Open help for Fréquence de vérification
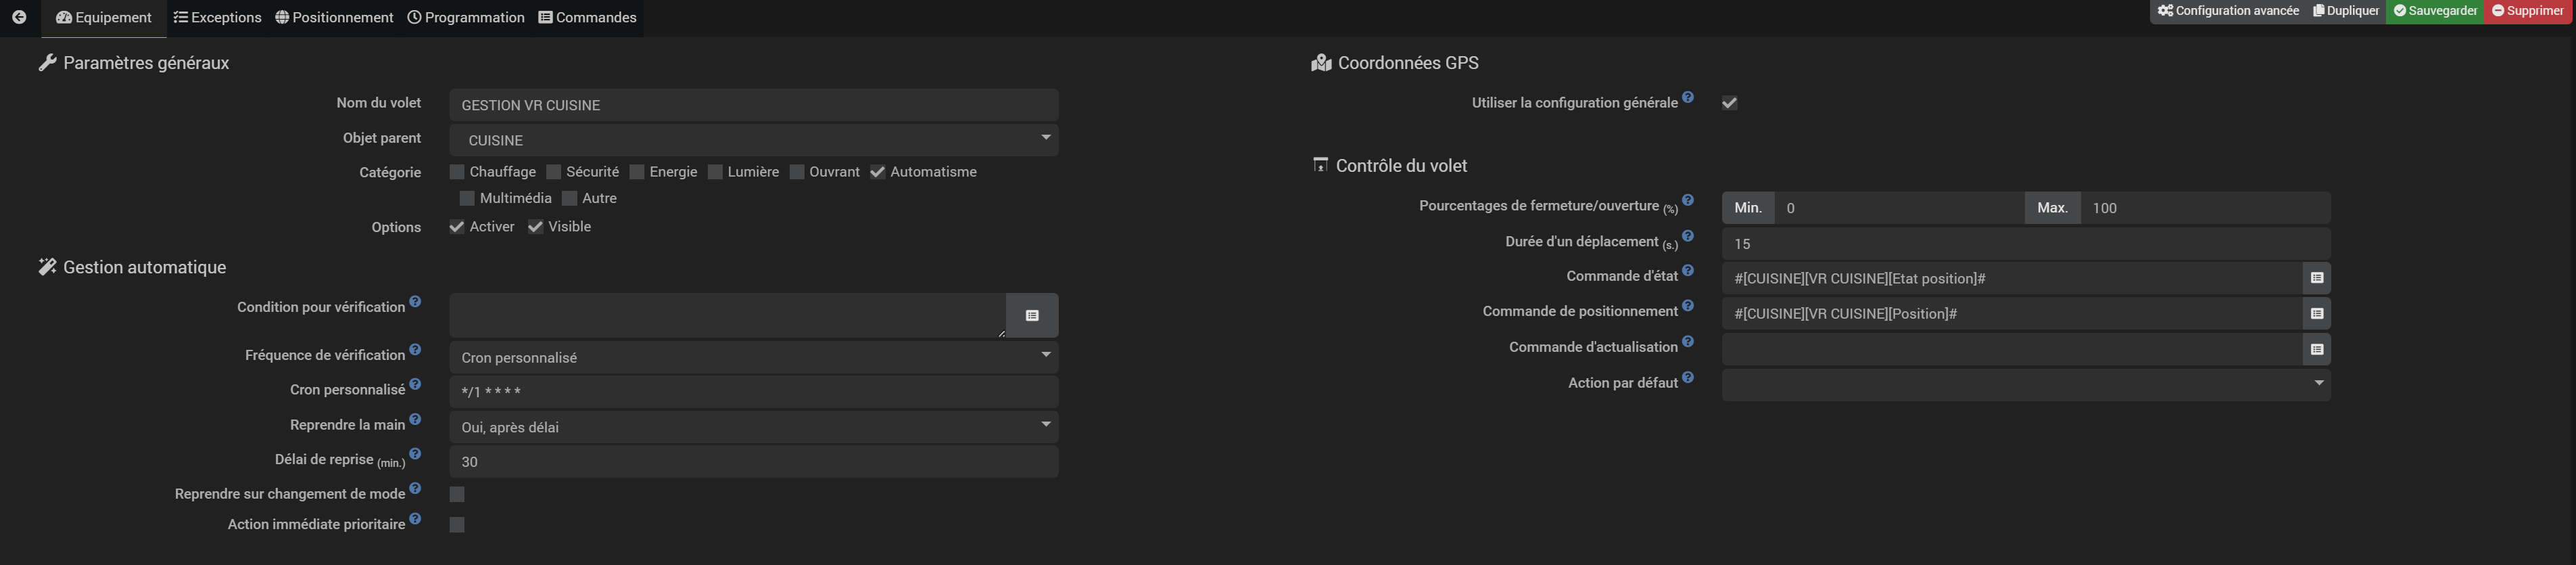 click(x=415, y=349)
